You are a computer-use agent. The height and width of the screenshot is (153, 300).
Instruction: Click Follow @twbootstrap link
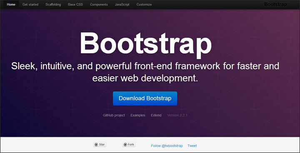[167, 146]
